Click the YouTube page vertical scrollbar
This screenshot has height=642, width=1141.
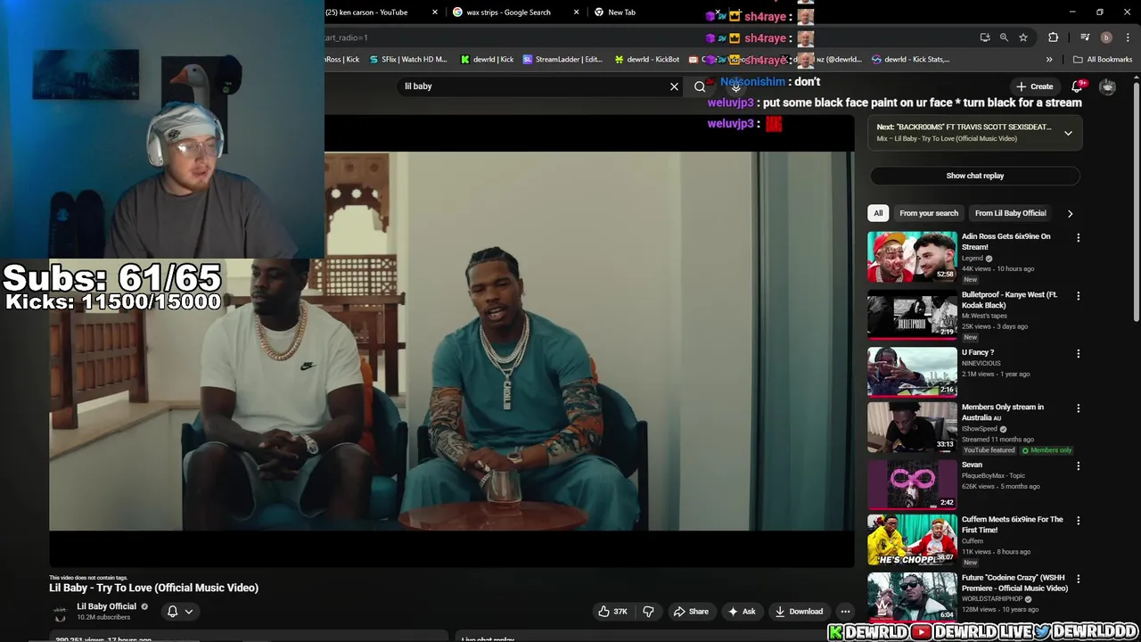[1136, 201]
